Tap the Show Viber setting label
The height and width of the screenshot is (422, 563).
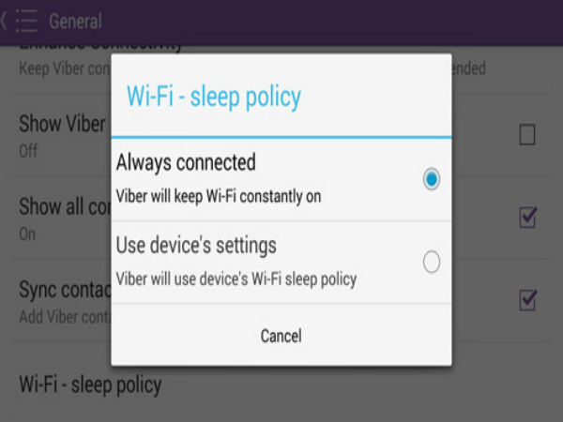tap(62, 124)
